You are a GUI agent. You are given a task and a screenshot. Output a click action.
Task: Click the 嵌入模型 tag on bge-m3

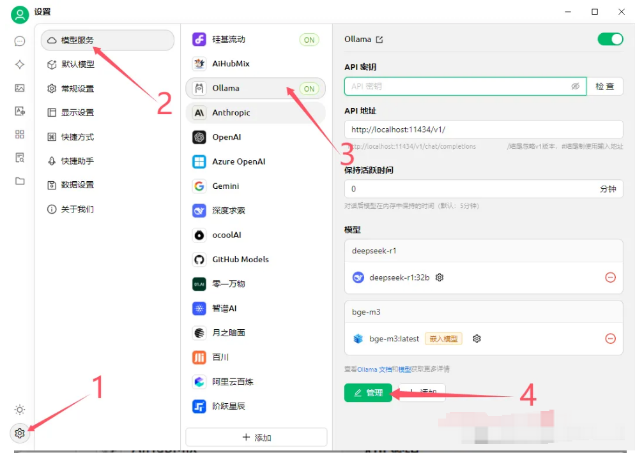pos(443,339)
